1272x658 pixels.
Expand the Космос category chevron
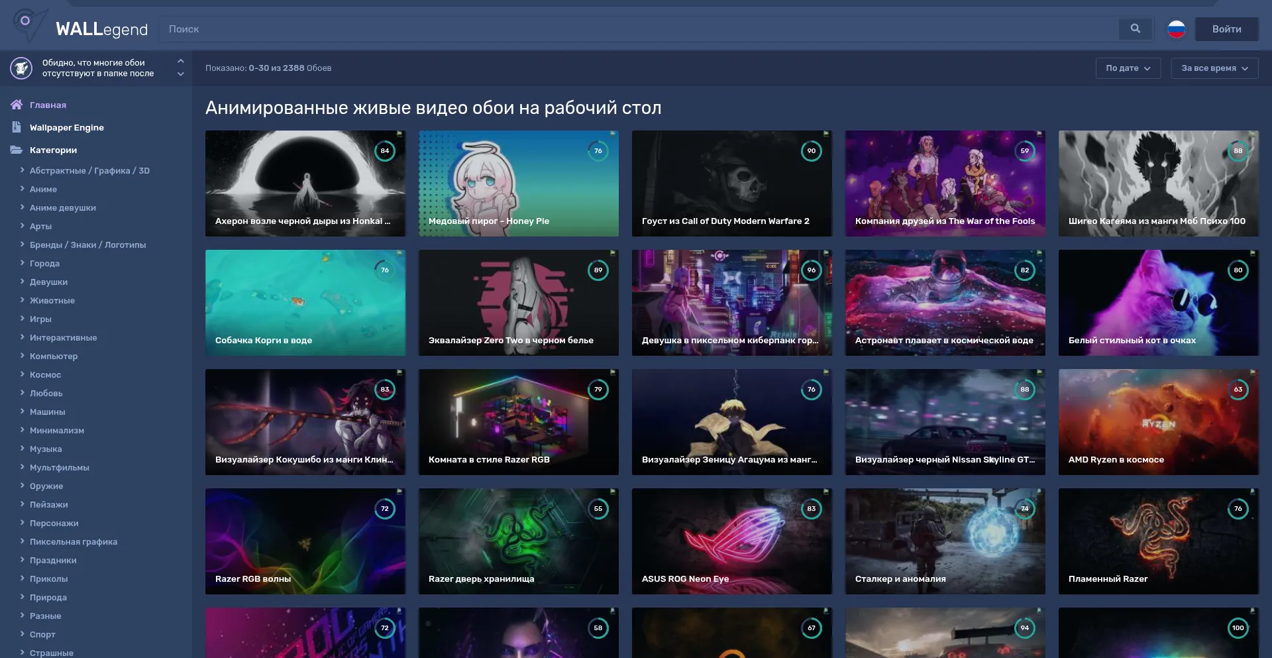click(22, 374)
